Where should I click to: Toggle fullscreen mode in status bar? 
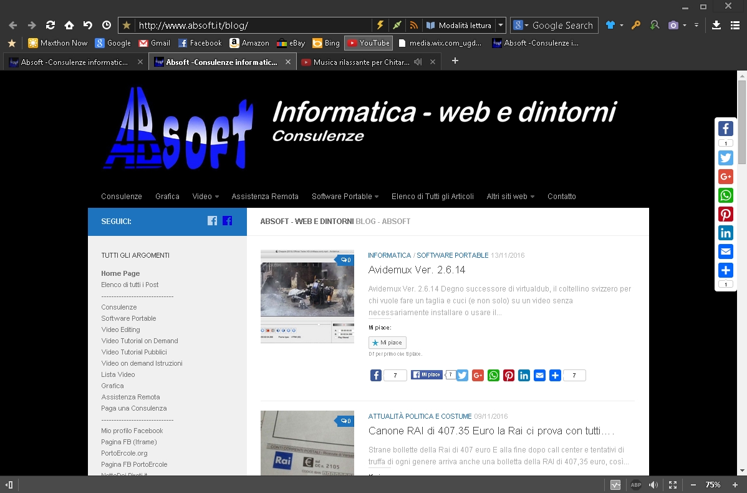(x=673, y=485)
